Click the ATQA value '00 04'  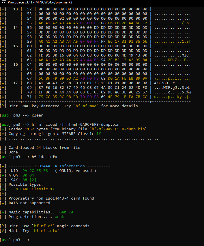pyautogui.click(x=28, y=175)
